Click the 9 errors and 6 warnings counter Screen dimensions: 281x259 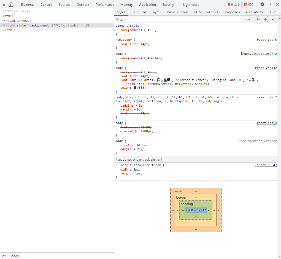click(234, 4)
